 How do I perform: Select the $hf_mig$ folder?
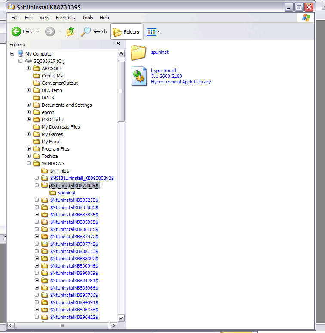pos(55,171)
